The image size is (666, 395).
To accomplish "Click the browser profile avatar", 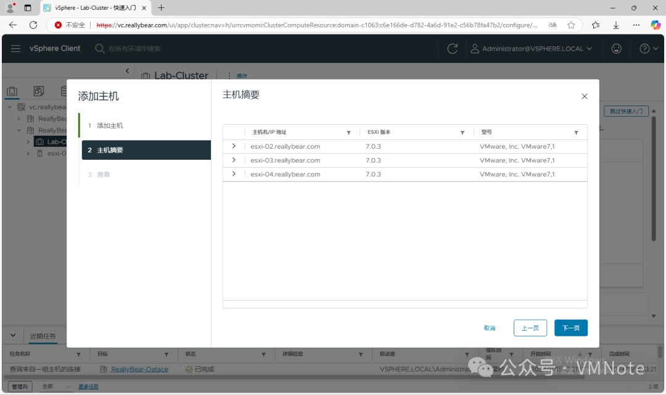I will point(10,7).
